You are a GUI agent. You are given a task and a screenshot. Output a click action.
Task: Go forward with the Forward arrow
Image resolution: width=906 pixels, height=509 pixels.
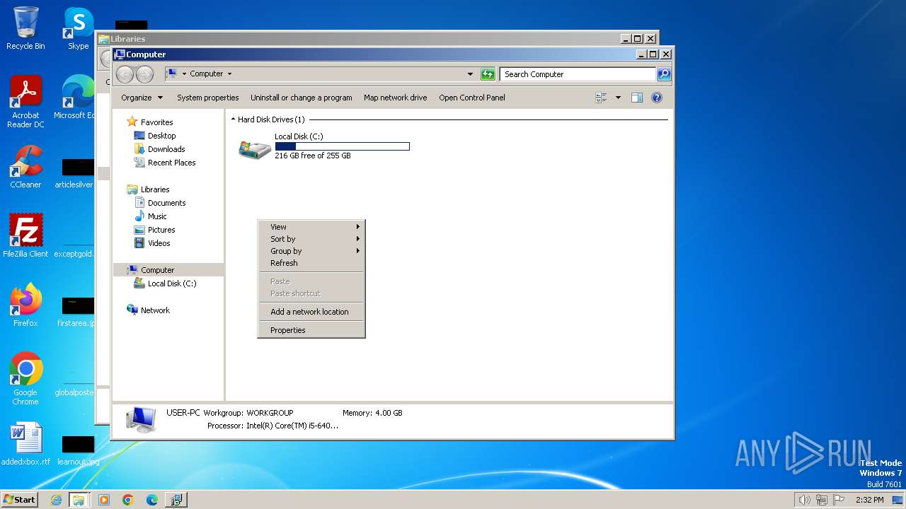coord(144,74)
